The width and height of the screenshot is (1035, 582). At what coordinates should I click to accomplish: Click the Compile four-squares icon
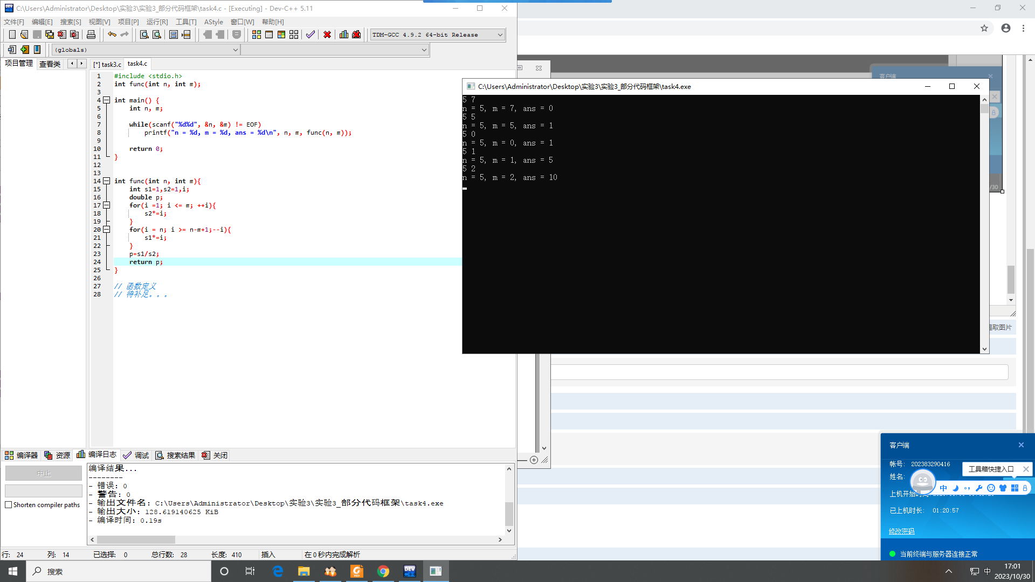pyautogui.click(x=257, y=34)
